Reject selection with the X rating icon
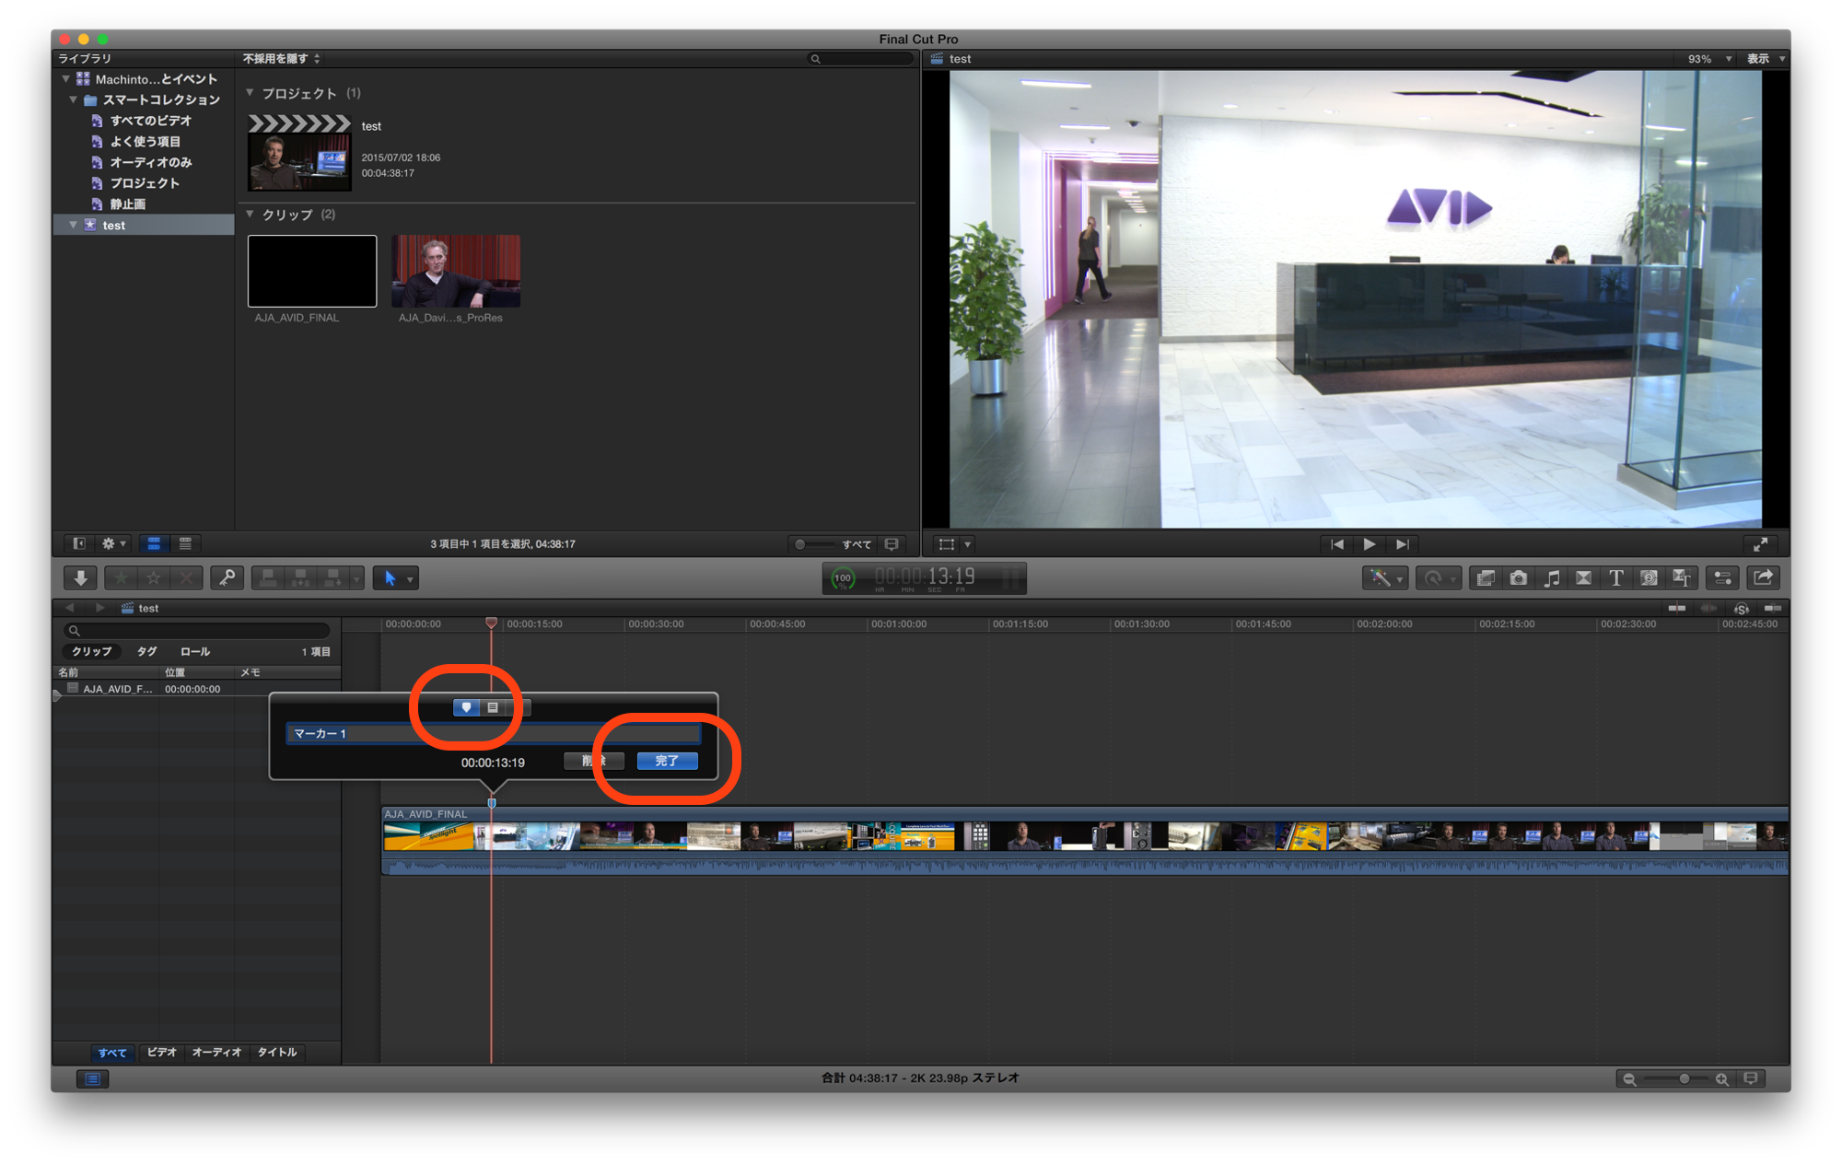 point(186,578)
